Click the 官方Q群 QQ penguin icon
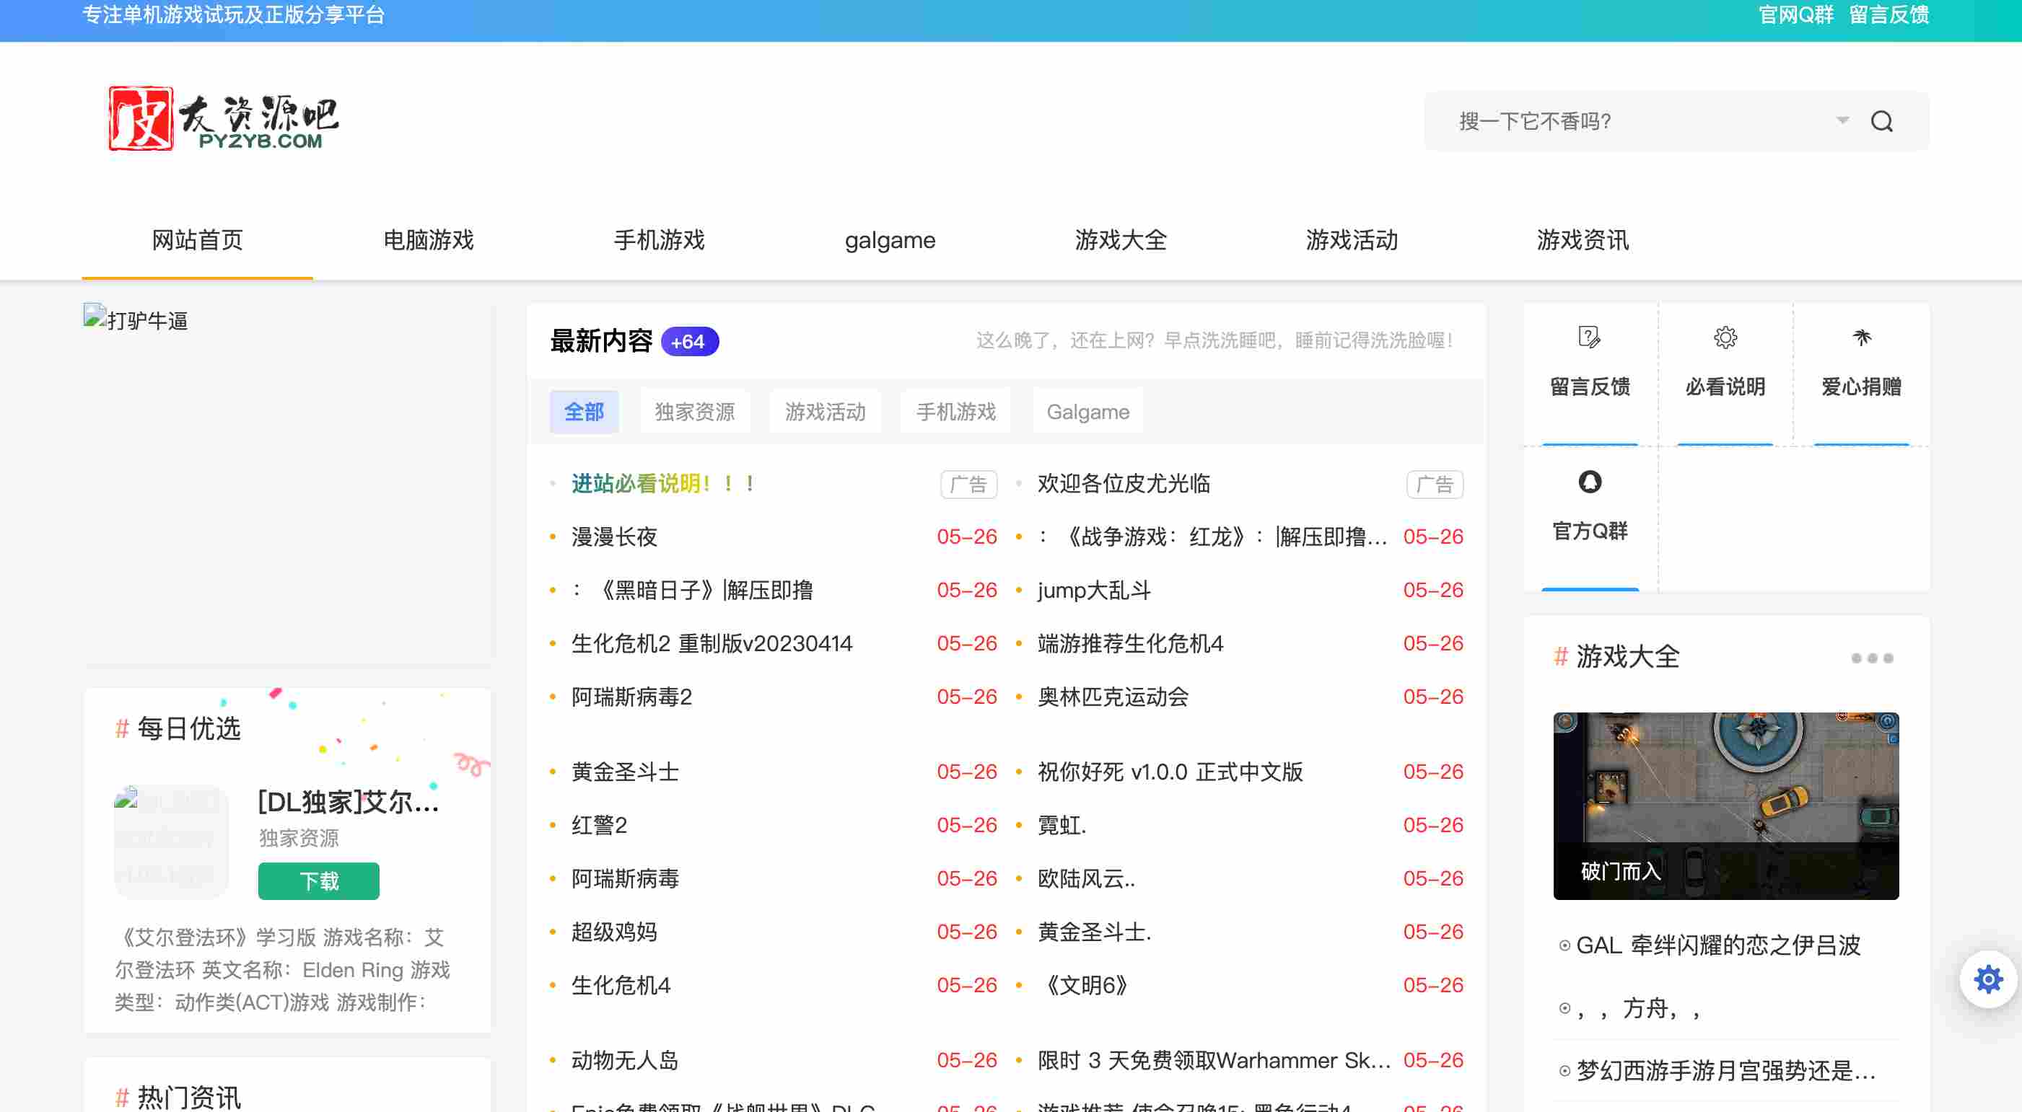Image resolution: width=2022 pixels, height=1112 pixels. click(x=1590, y=482)
